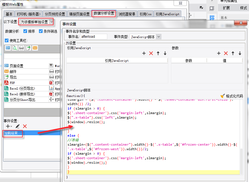
Task: Click into the JavaScript code editor line 'else {'
Action: tap(73, 136)
